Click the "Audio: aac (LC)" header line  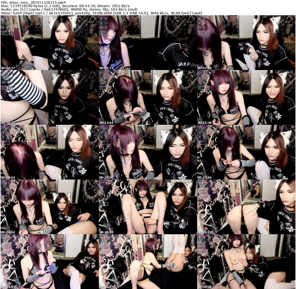pos(69,10)
